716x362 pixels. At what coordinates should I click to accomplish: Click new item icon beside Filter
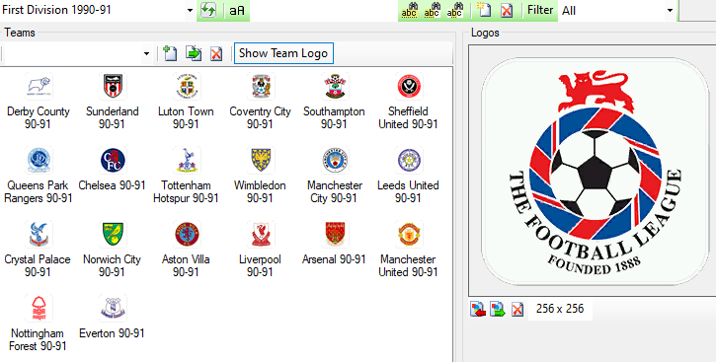(484, 10)
